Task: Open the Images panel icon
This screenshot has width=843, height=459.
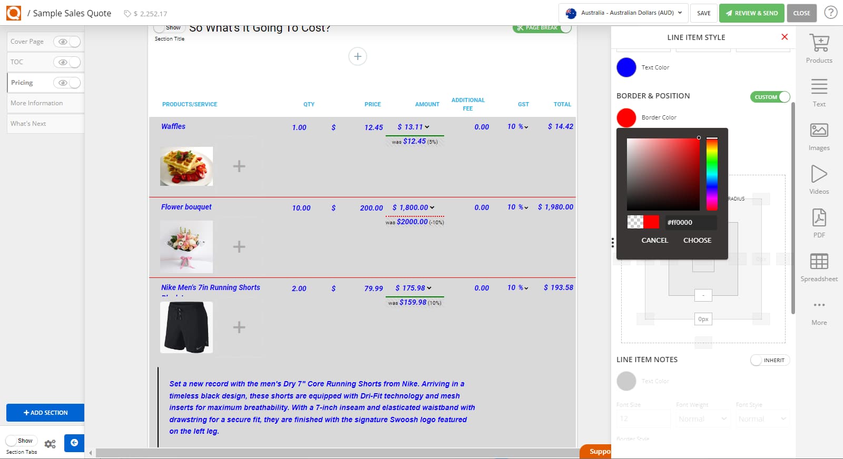Action: 819,130
